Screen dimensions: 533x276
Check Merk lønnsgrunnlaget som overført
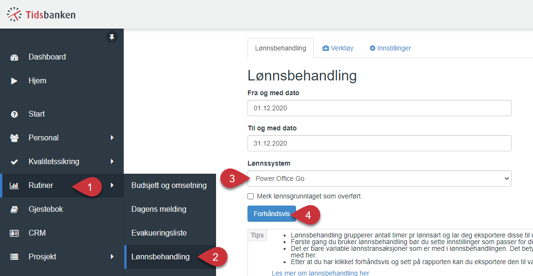(x=250, y=196)
